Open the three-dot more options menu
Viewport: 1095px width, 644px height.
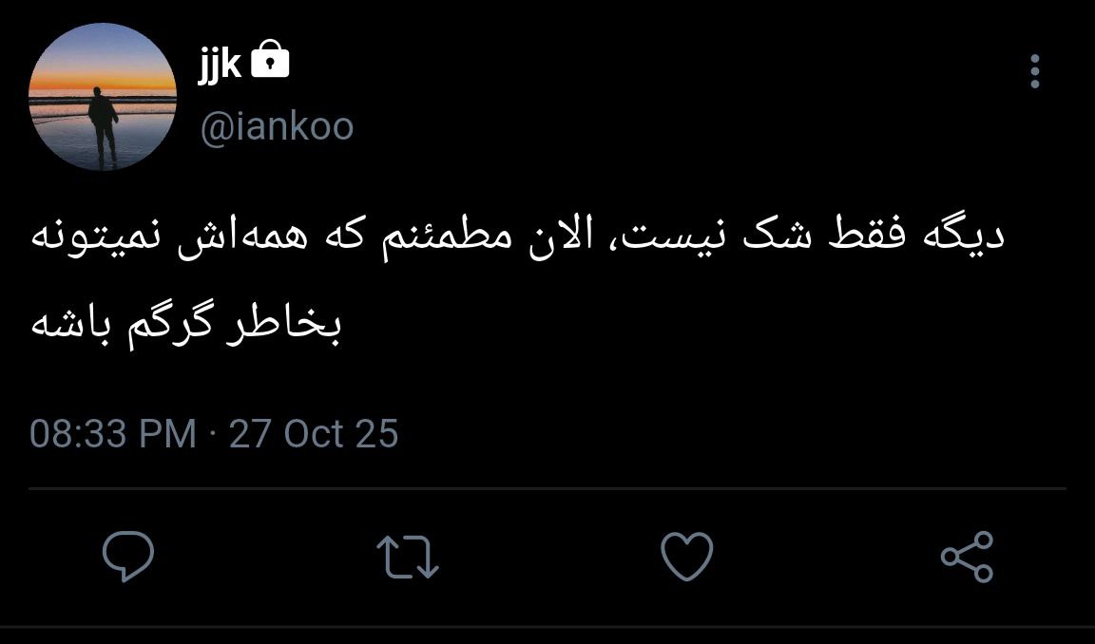(1035, 71)
